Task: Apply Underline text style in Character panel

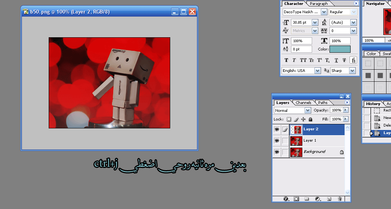Action: 336,60
